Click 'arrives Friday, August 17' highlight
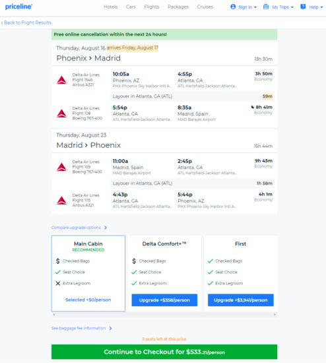The image size is (326, 363). 133,48
